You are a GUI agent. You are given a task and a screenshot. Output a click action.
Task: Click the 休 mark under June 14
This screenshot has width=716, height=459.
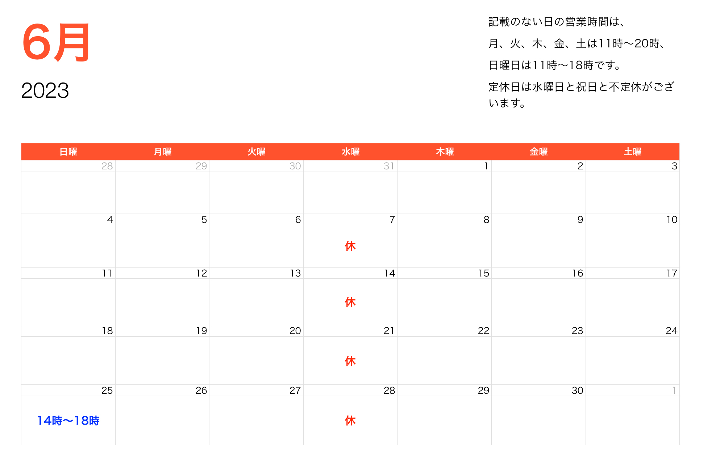[x=350, y=302]
